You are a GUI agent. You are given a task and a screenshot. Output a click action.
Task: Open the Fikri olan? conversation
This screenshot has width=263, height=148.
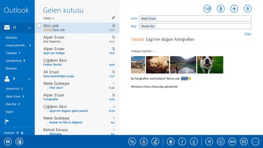77,85
